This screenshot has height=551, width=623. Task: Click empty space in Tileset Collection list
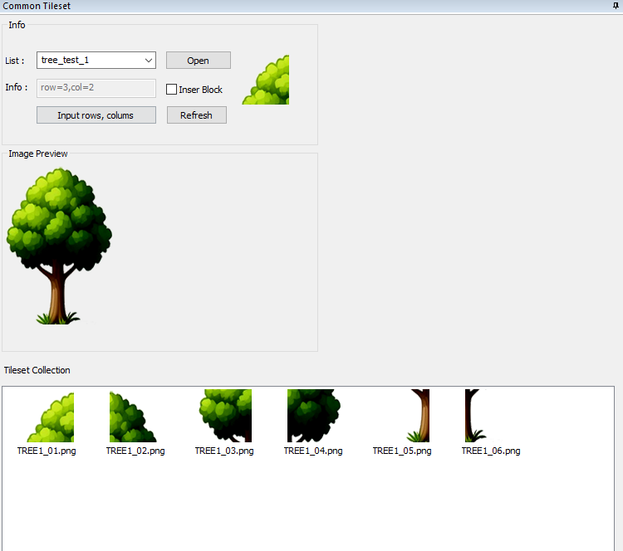click(x=316, y=506)
